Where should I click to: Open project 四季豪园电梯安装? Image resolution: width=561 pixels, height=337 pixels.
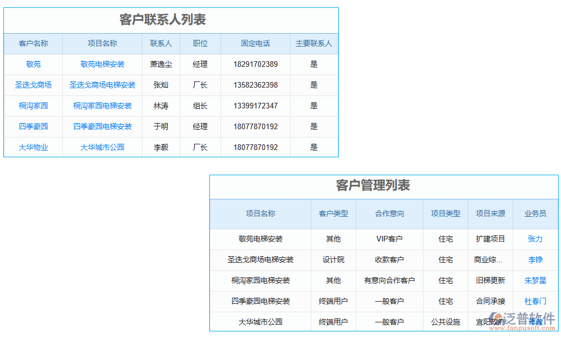(101, 126)
